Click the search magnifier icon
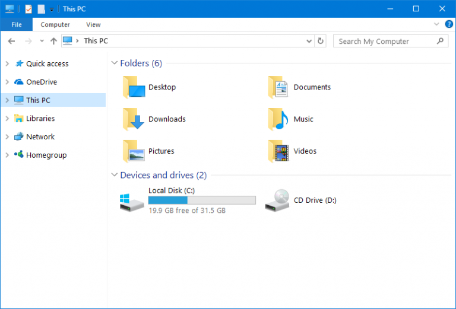This screenshot has height=309, width=456. click(x=440, y=41)
